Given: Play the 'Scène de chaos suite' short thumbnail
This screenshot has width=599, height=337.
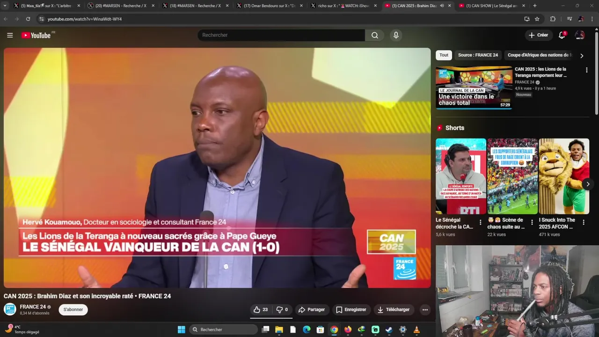Looking at the screenshot, I should click(x=512, y=176).
